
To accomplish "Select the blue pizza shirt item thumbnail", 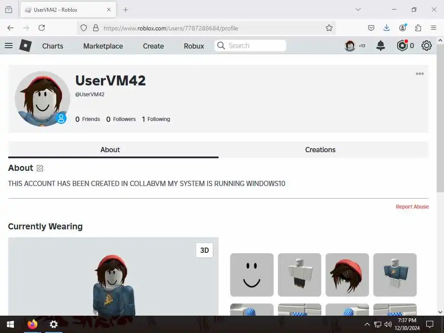I will point(395,274).
